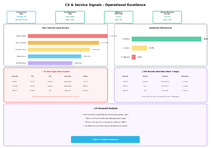
Task: Click the red Room Quality bar
Action: tap(67, 36)
